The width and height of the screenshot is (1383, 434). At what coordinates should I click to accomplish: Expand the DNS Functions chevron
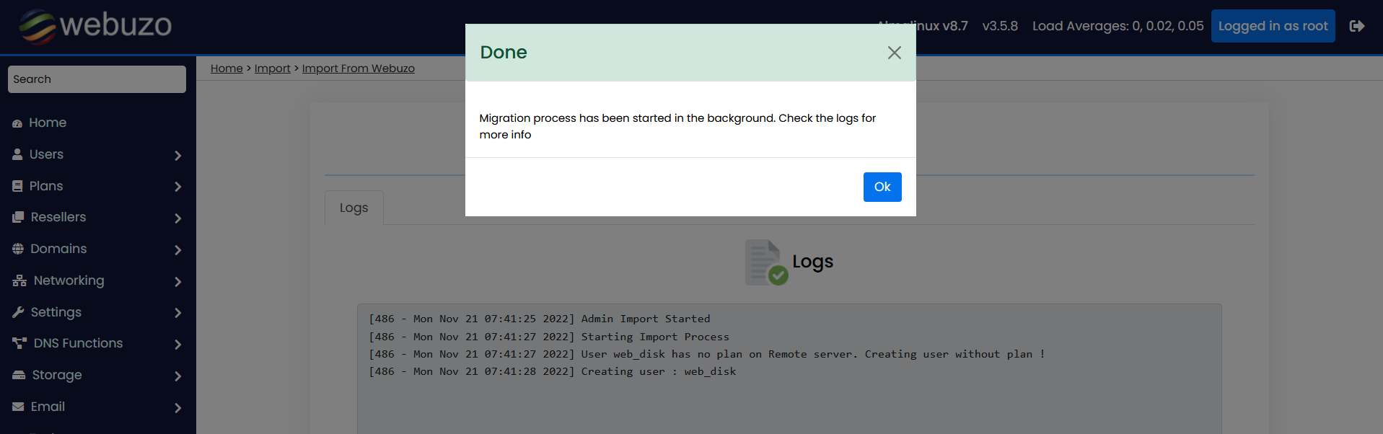[177, 344]
